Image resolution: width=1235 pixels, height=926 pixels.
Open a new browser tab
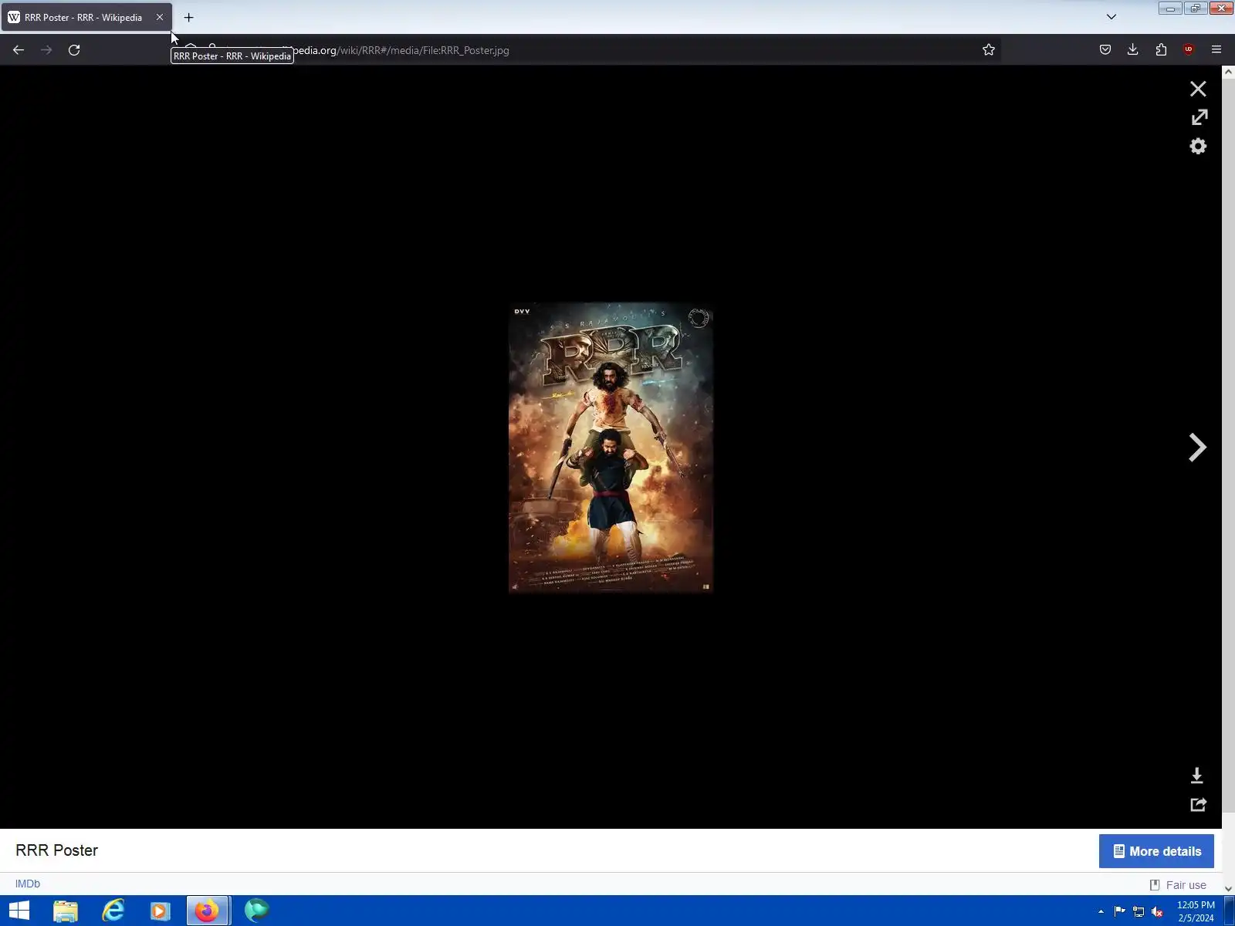[188, 17]
